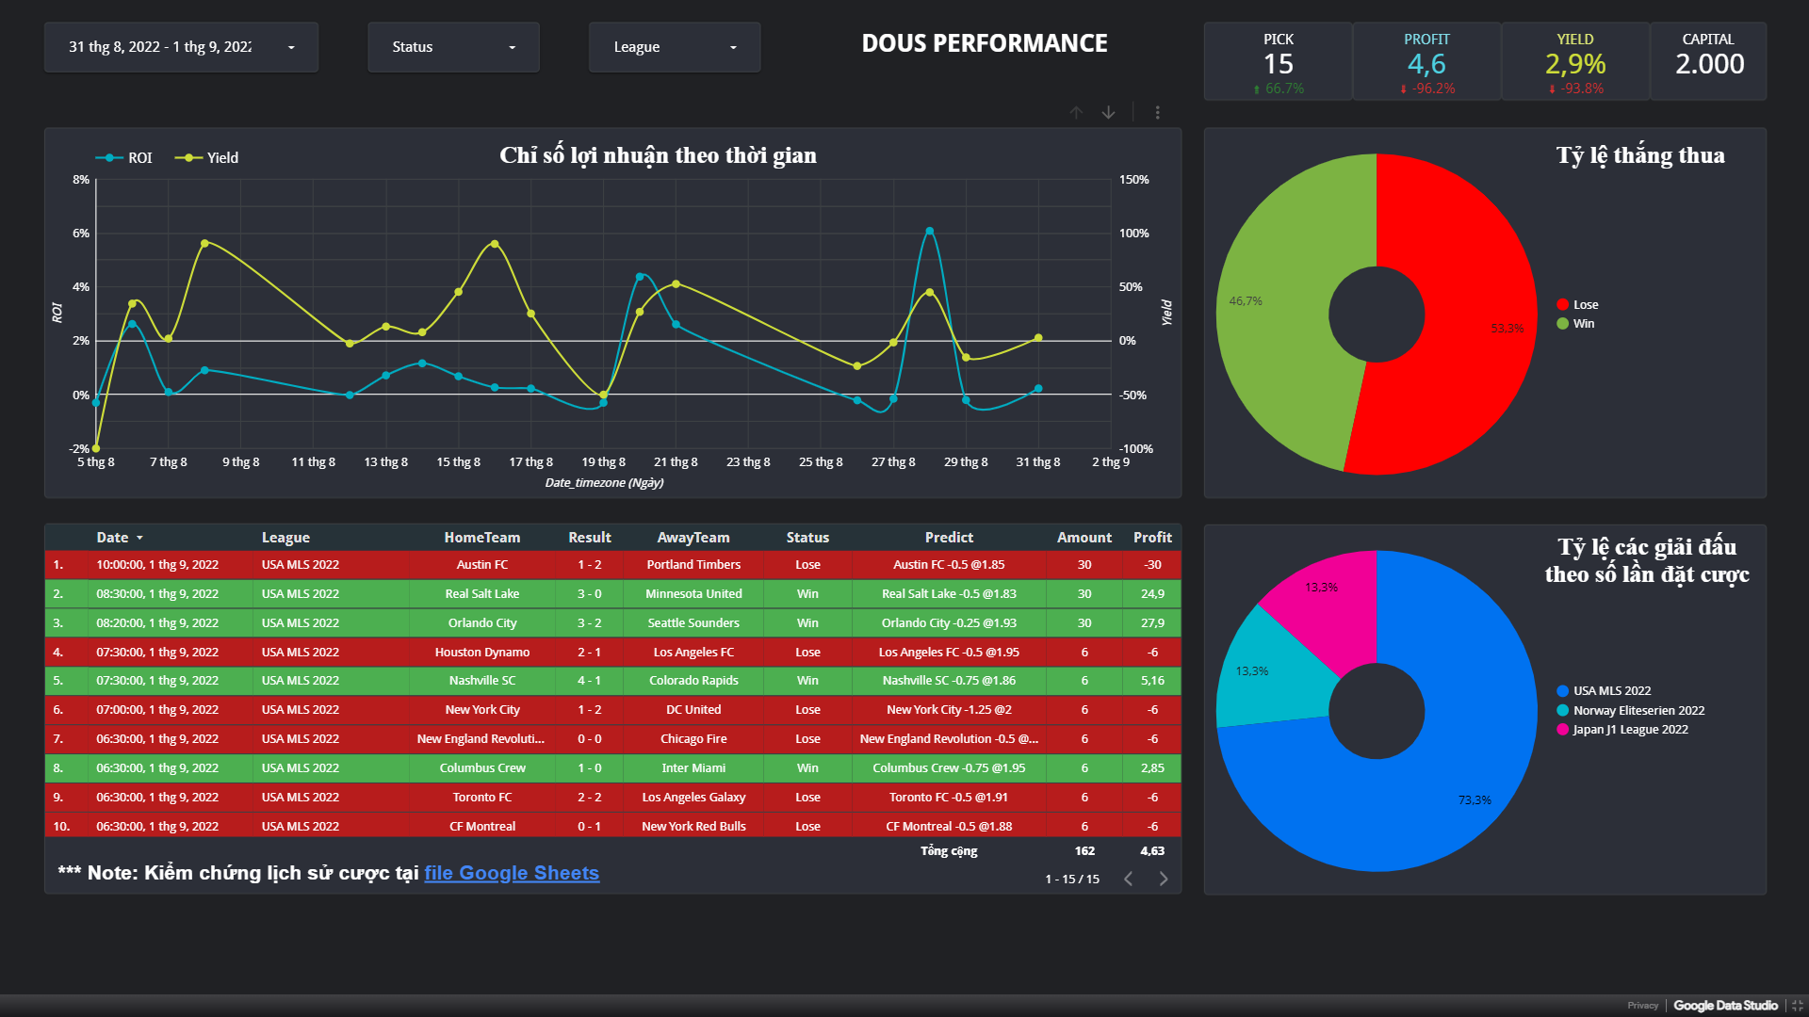Click the fullscreen icon in bottom bar
This screenshot has width=1809, height=1017.
tap(1797, 1006)
